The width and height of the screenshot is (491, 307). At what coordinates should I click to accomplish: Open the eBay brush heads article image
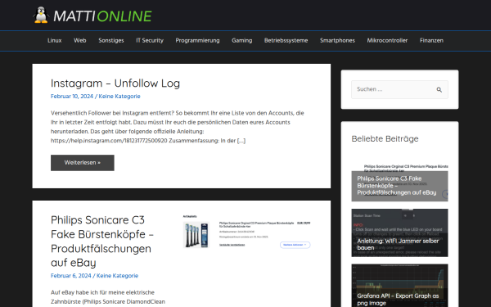click(x=247, y=232)
